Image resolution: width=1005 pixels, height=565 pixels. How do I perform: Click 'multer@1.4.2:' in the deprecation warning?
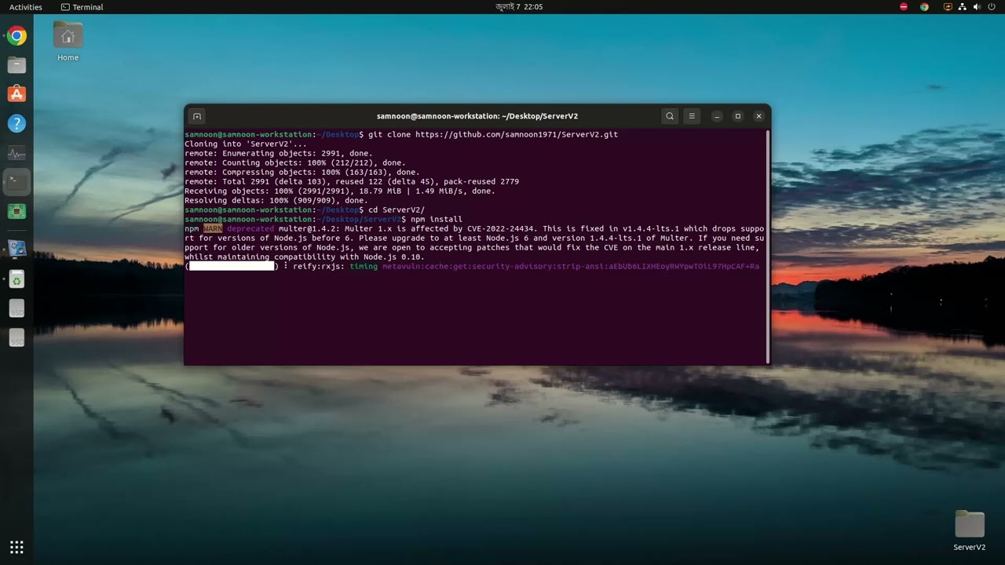coord(309,229)
